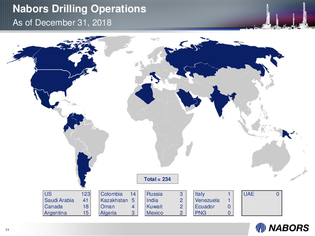The width and height of the screenshot is (315, 236).
Task: Click Papua New Guinea on the map
Action: [x=287, y=134]
